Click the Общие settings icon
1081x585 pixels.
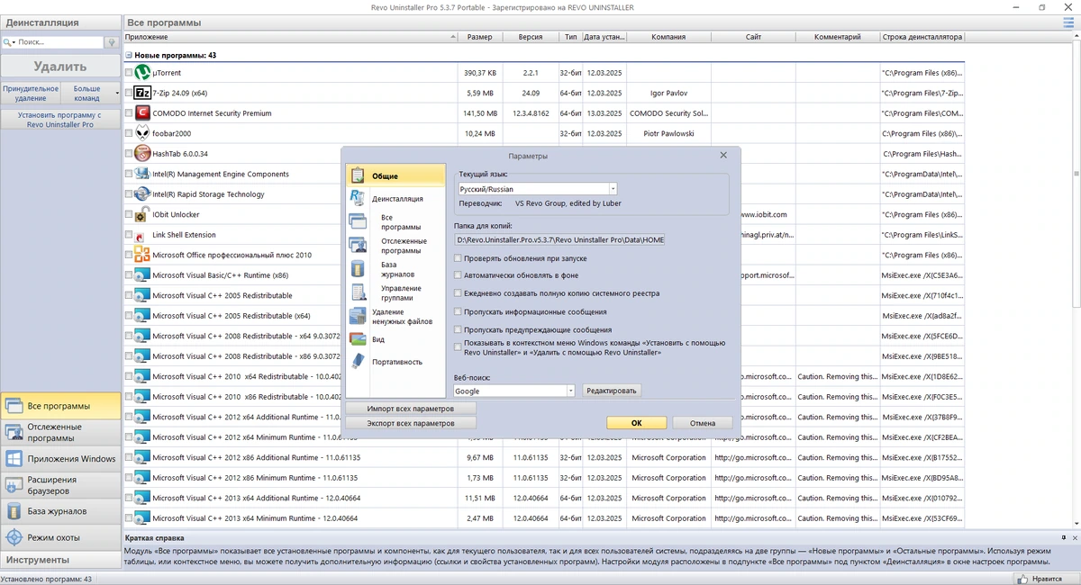click(358, 175)
